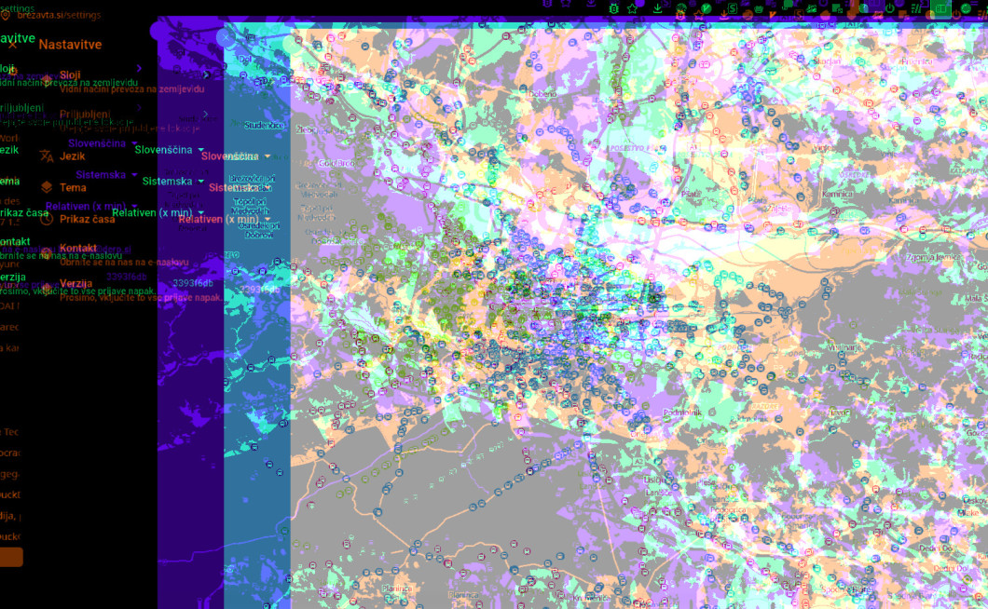Screen dimensions: 988x609
Task: Open the browser downloads icon
Action: (658, 8)
